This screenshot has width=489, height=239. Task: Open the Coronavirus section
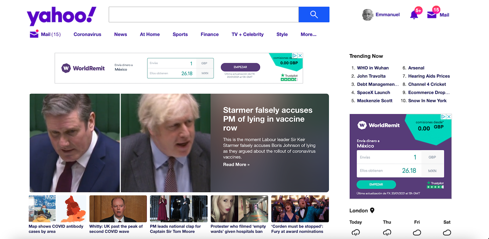[x=87, y=34]
